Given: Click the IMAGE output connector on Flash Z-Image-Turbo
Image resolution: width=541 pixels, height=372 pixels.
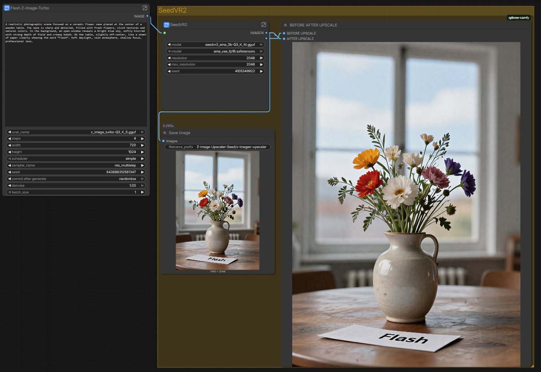Looking at the screenshot, I should pyautogui.click(x=147, y=16).
